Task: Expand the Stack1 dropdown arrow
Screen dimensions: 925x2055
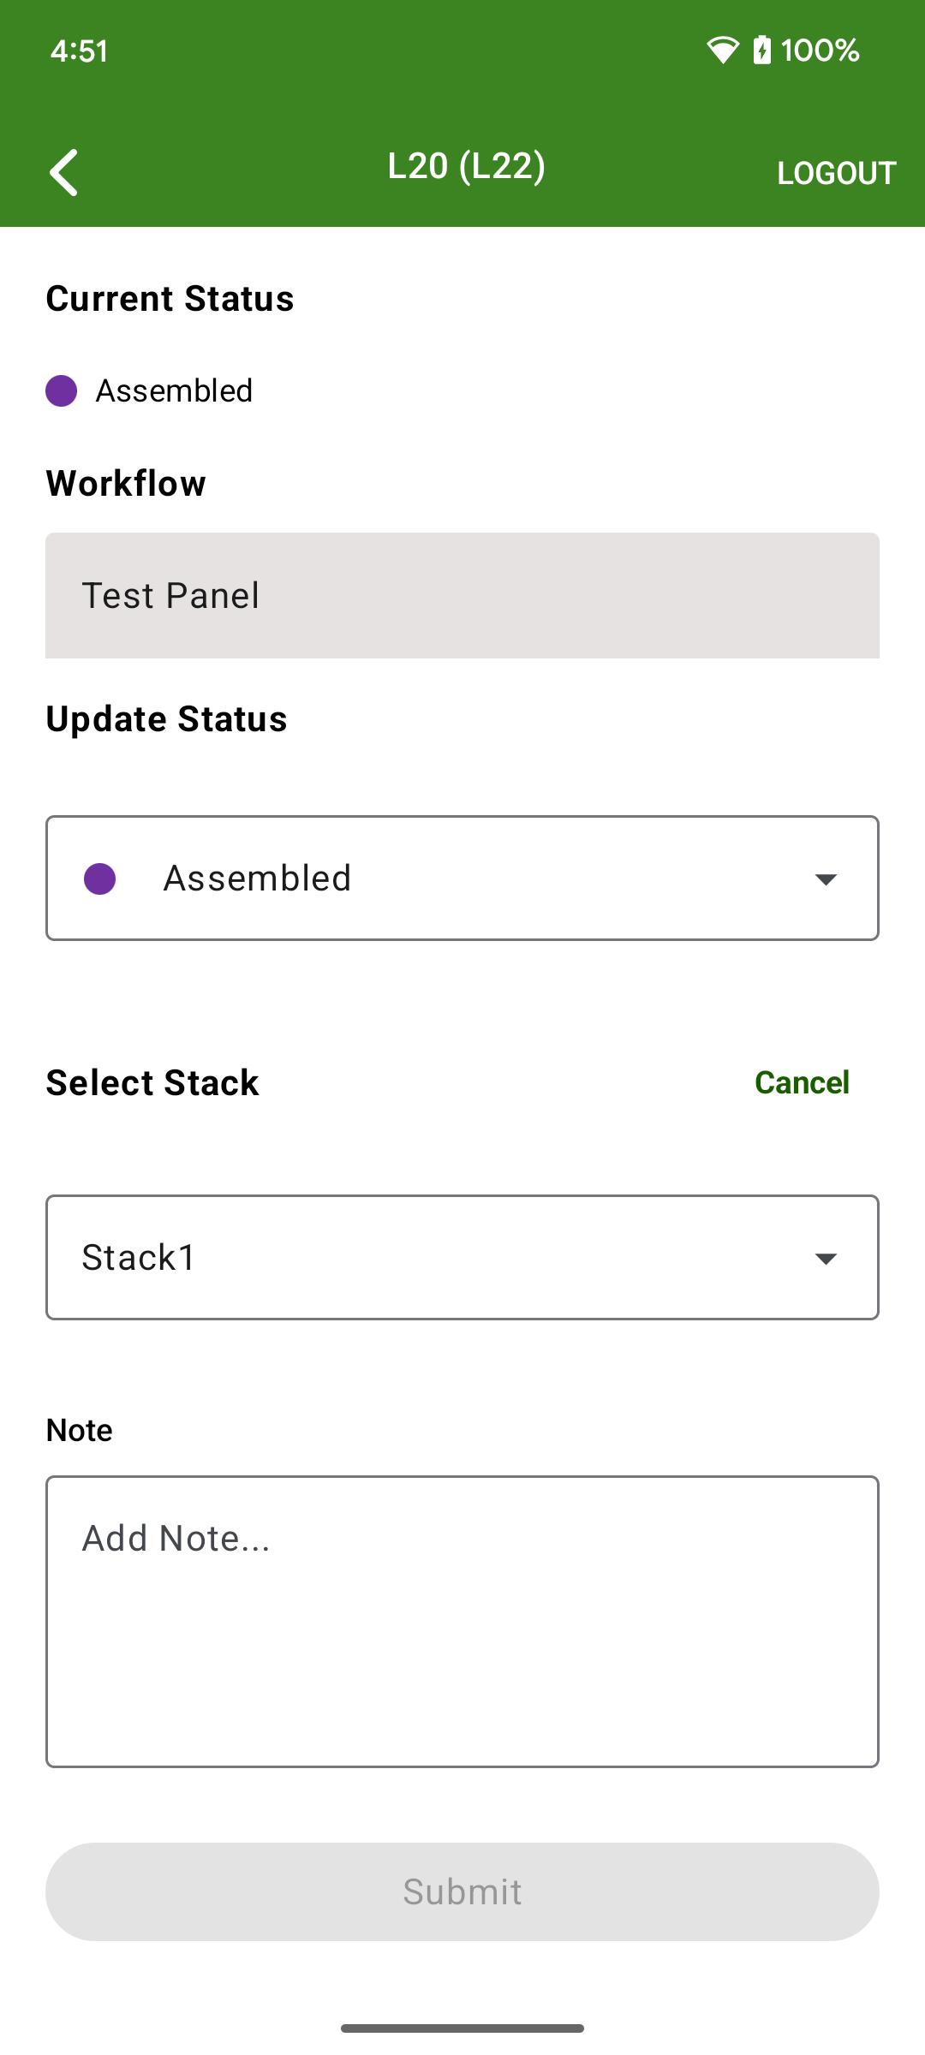Action: click(826, 1259)
